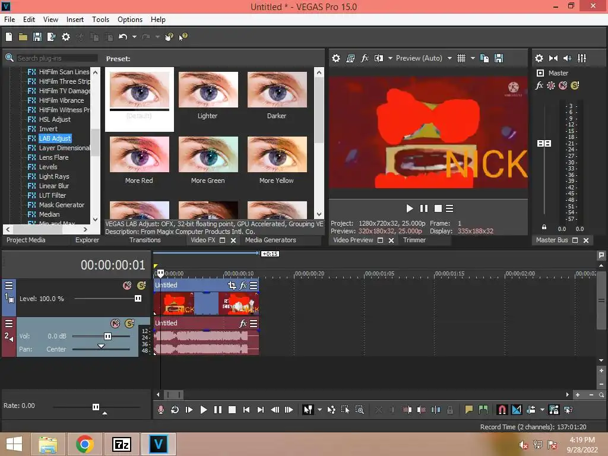Open audio track 2 hamburger menu
Screen dimensions: 608x456
click(9, 324)
